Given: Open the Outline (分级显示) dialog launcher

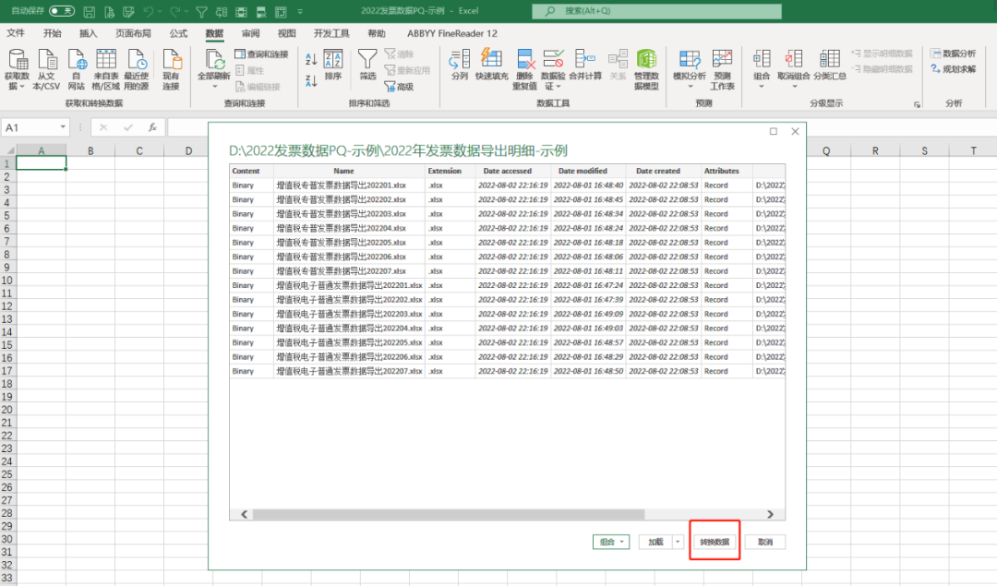Looking at the screenshot, I should [917, 105].
